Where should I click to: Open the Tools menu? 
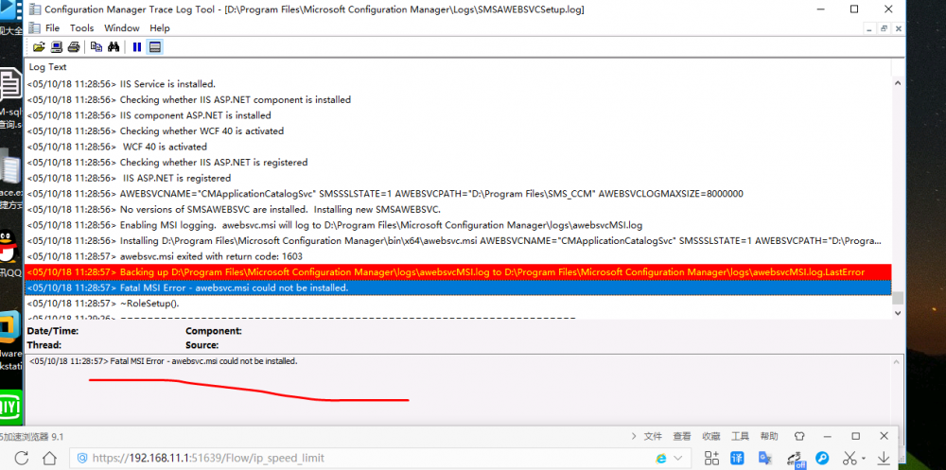pyautogui.click(x=82, y=27)
